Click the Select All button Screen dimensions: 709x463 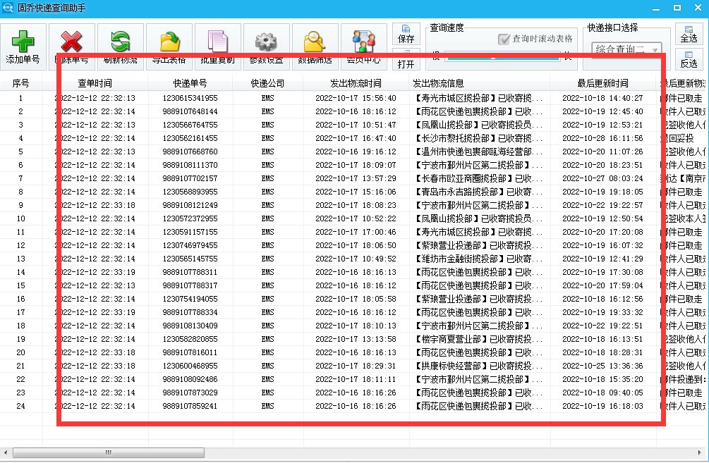pyautogui.click(x=688, y=32)
